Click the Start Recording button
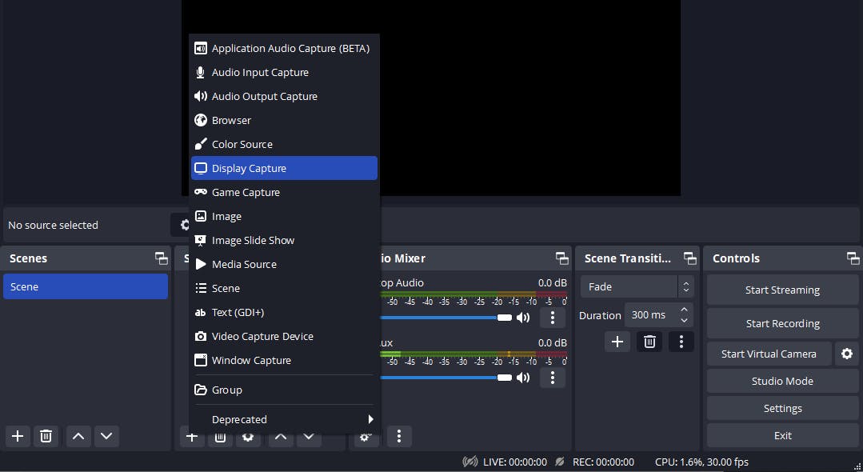 click(x=783, y=323)
